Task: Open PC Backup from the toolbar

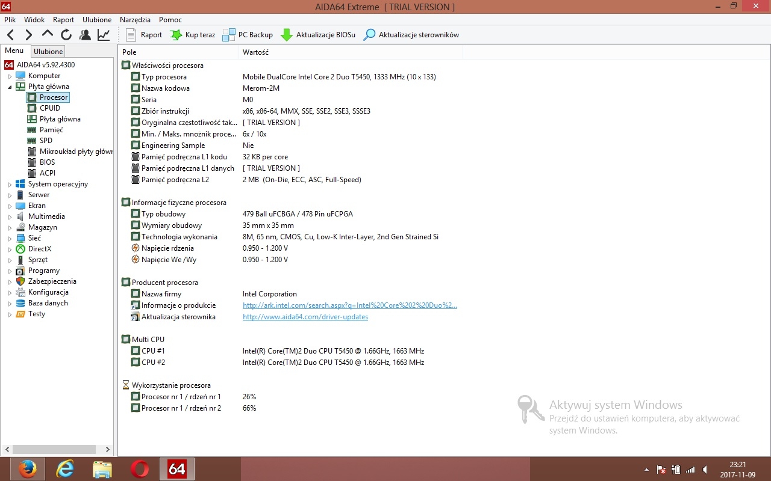Action: pos(248,35)
